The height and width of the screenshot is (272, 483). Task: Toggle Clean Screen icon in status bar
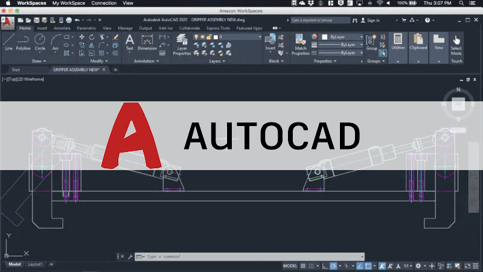467,266
